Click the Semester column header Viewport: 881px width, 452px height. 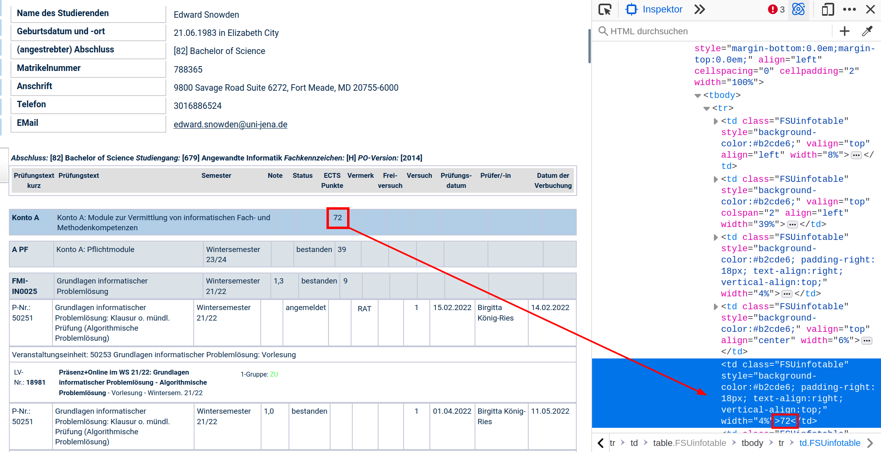[216, 176]
